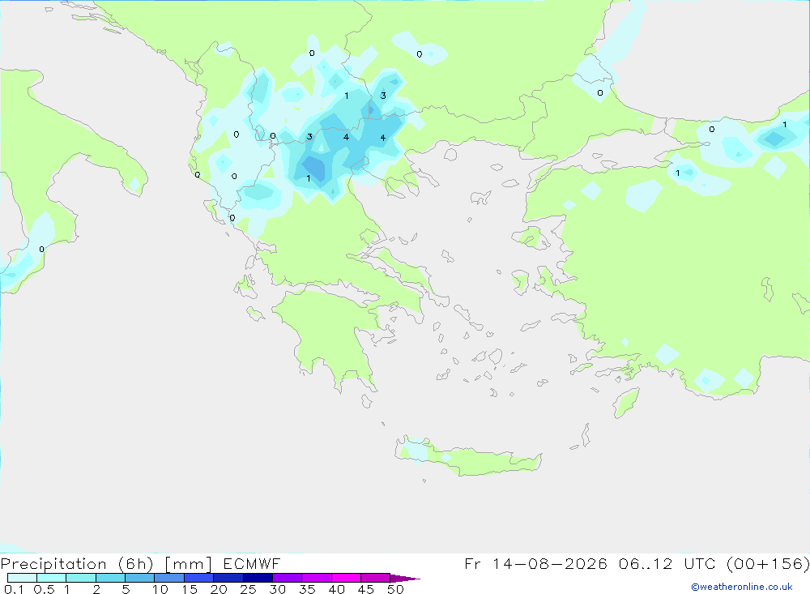810x594 pixels.
Task: Pick the 10–15 mm legend color swatch
Action: click(169, 578)
